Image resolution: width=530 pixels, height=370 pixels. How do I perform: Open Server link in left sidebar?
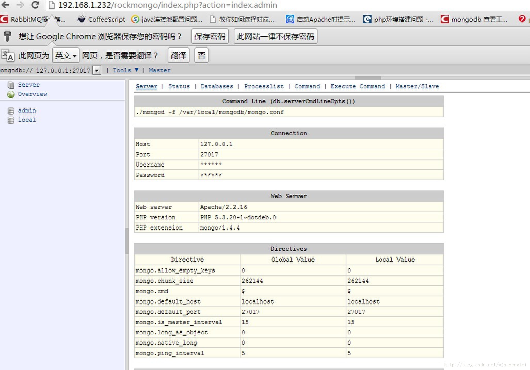click(x=29, y=85)
